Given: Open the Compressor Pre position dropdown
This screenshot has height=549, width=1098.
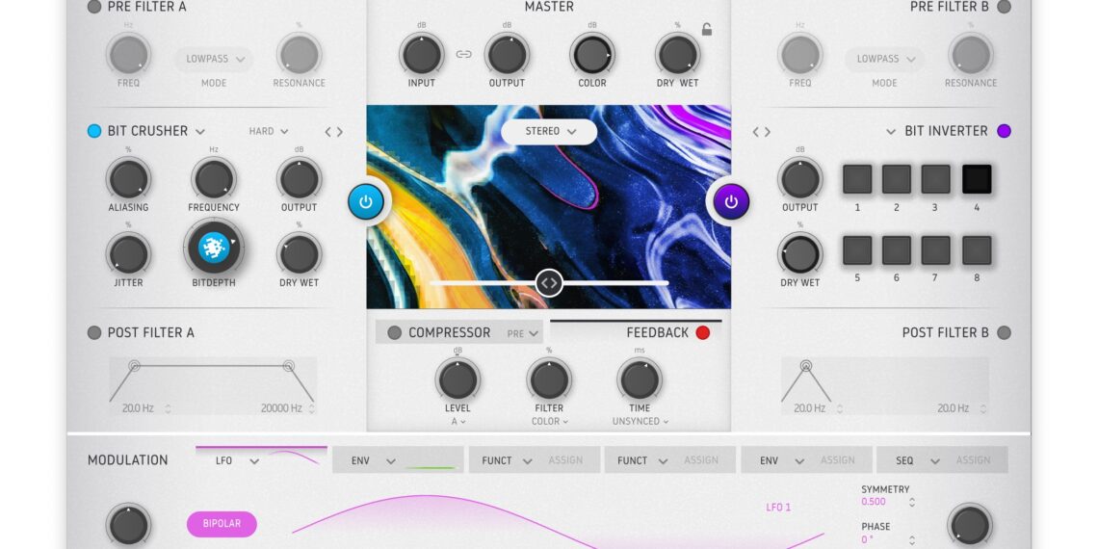Looking at the screenshot, I should [x=522, y=333].
